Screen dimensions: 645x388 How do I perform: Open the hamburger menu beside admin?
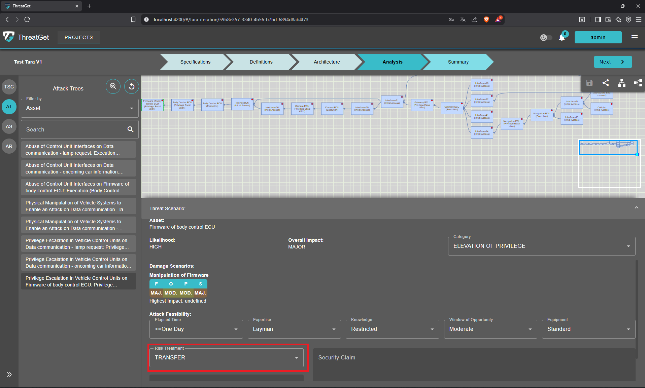pyautogui.click(x=635, y=37)
